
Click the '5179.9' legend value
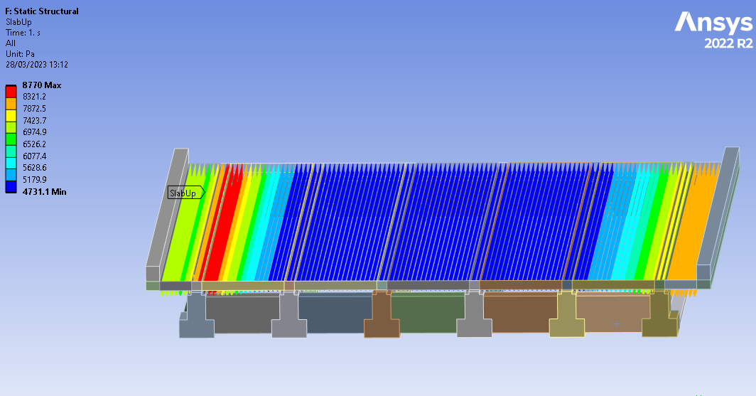[x=34, y=179]
